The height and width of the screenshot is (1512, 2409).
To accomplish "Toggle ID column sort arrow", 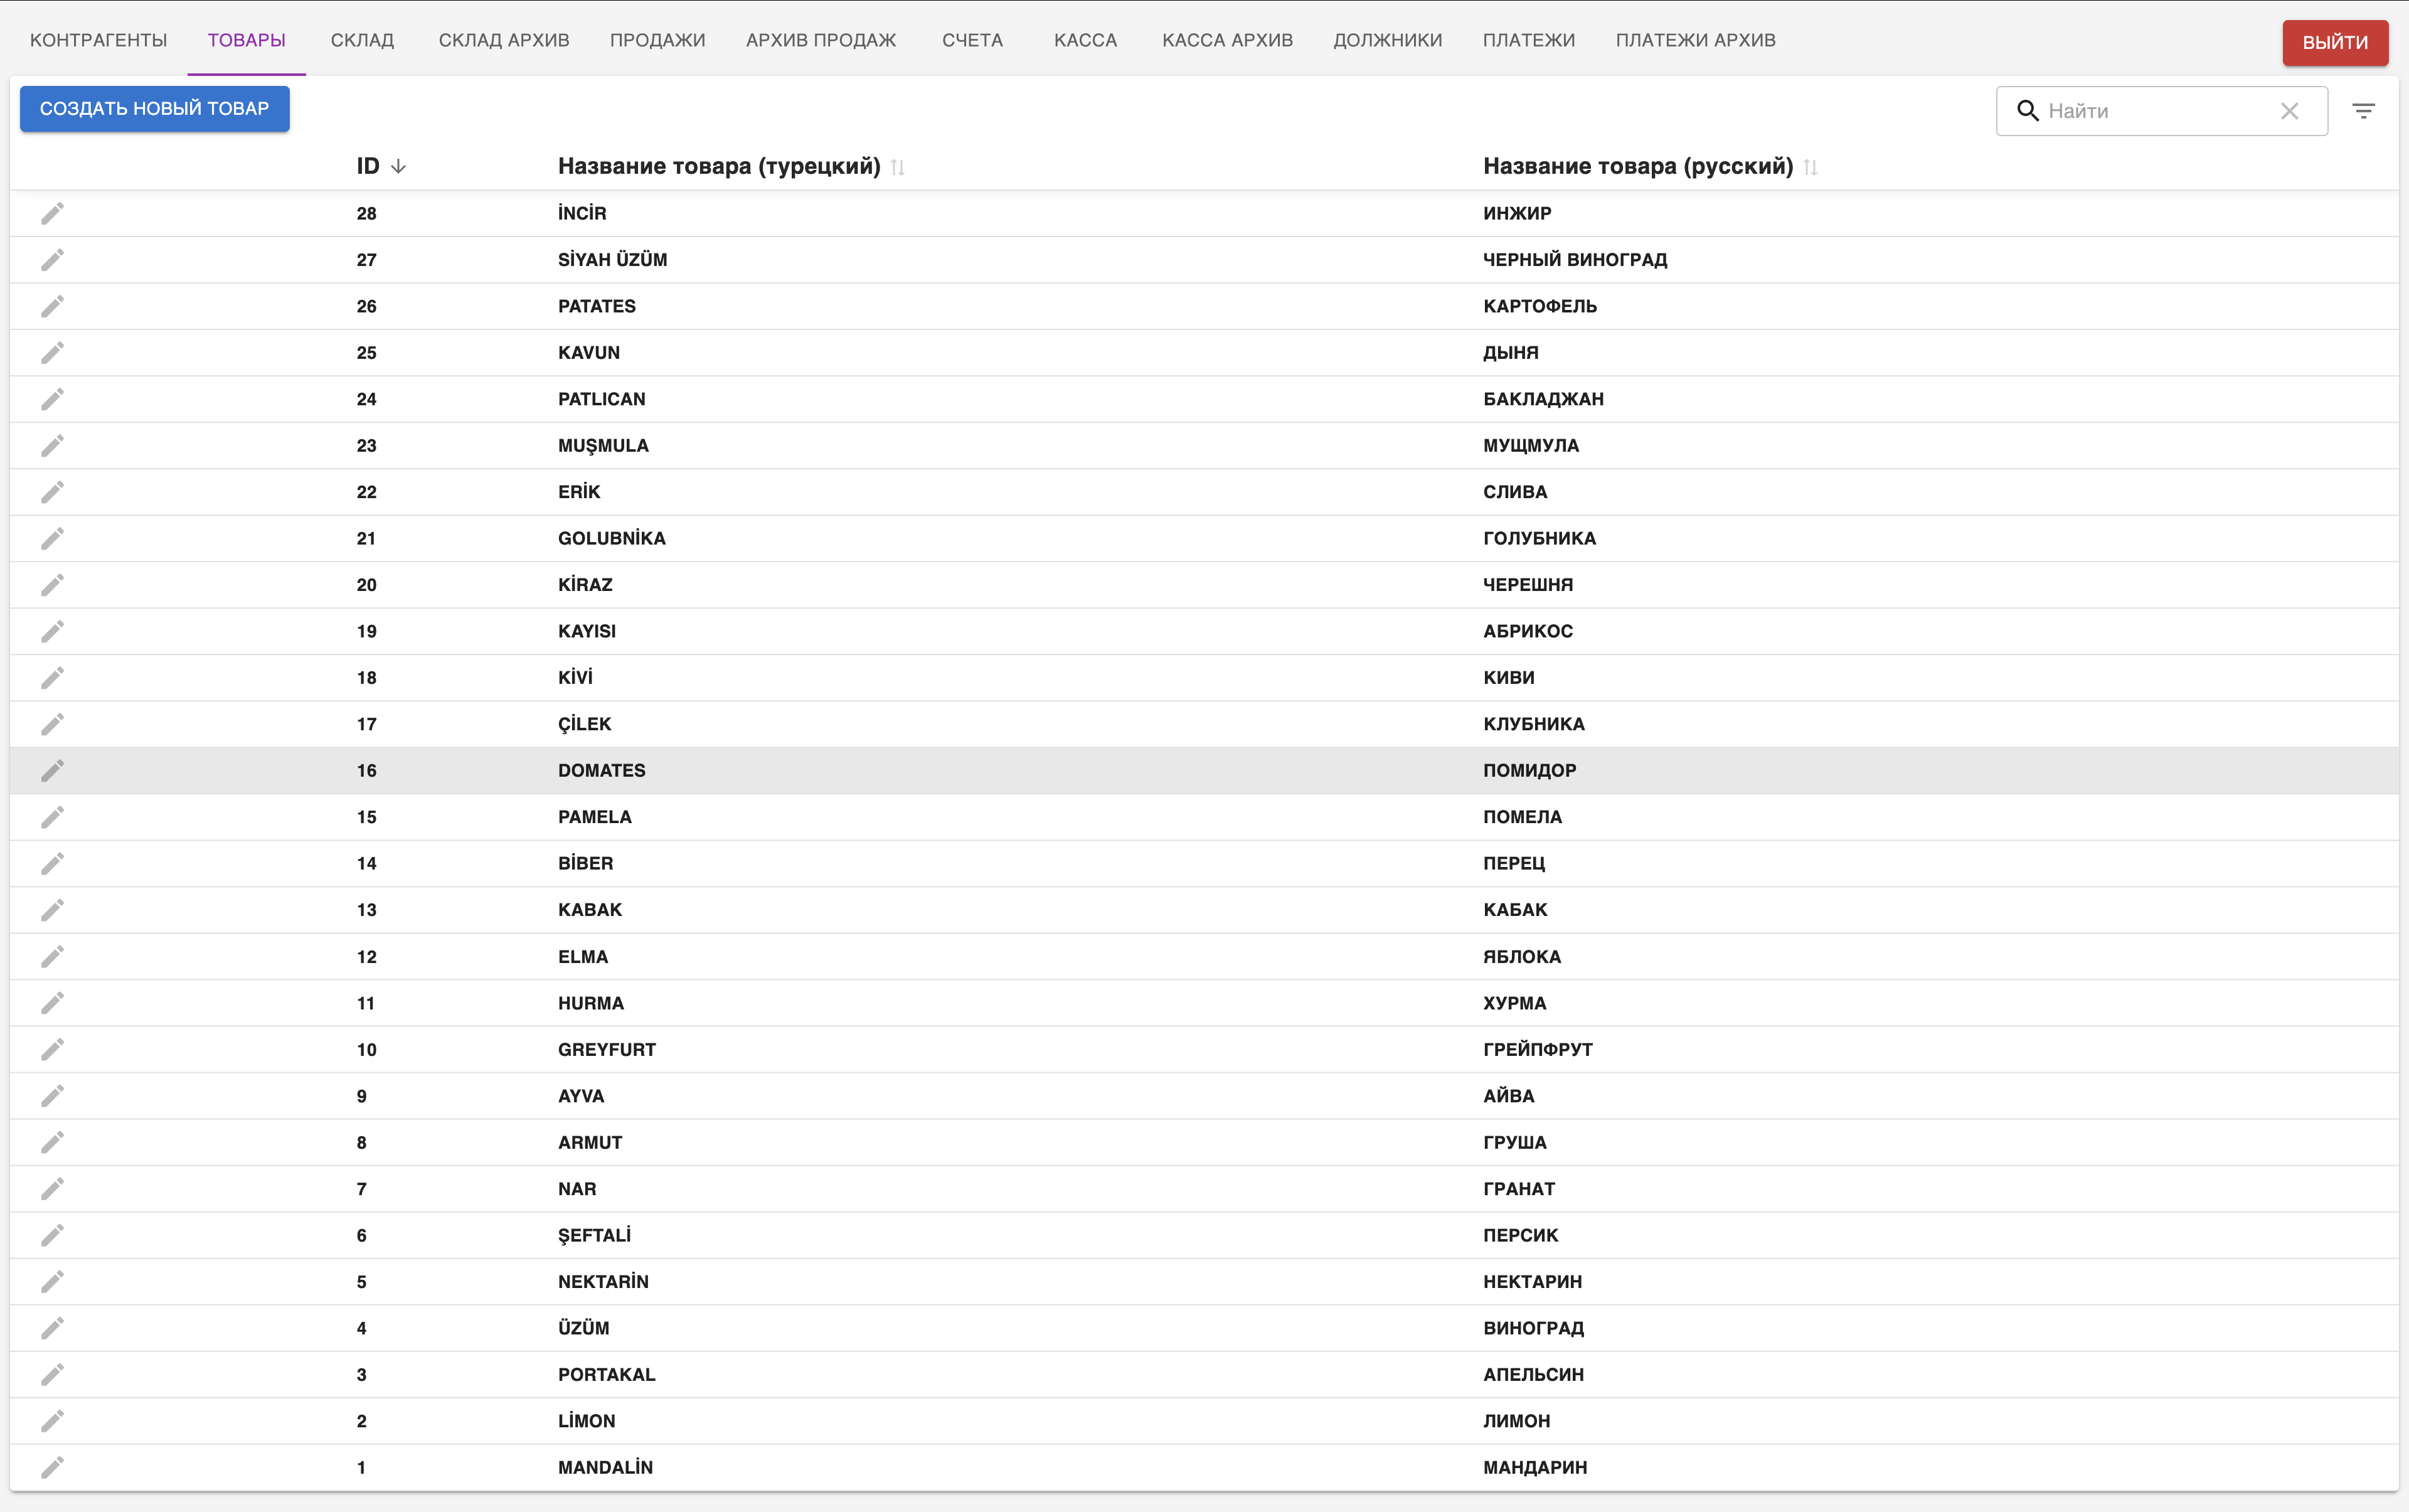I will (x=398, y=166).
